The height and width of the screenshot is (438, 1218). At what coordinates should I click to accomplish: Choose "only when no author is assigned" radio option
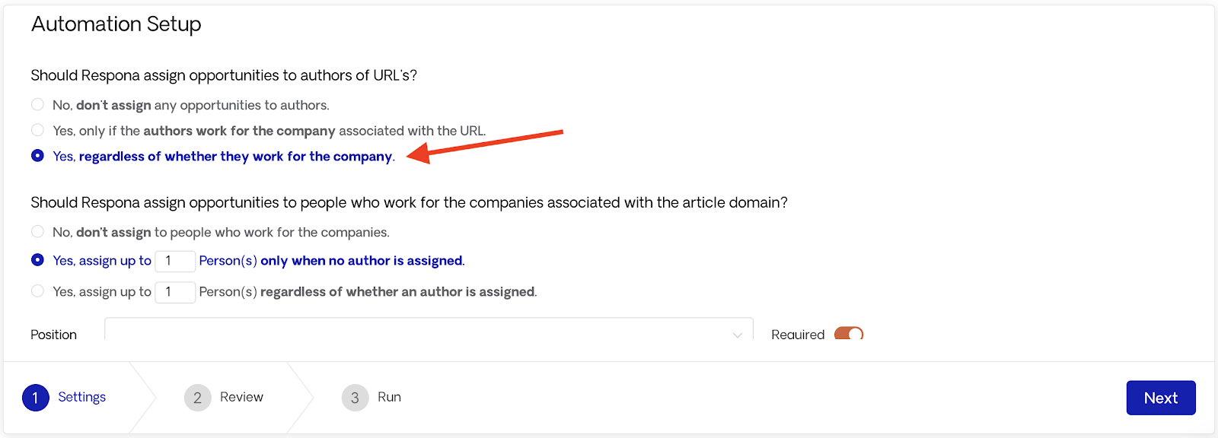37,259
